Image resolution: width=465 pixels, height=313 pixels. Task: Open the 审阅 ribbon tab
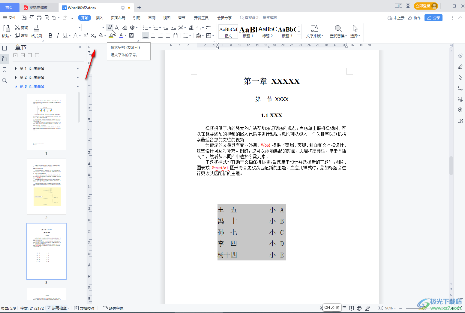[x=152, y=18]
